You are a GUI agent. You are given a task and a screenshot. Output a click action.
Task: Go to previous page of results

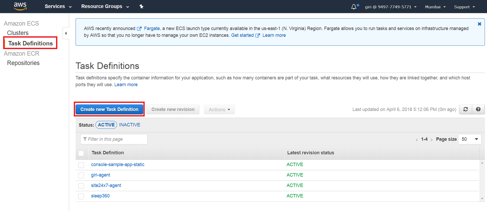[417, 140]
